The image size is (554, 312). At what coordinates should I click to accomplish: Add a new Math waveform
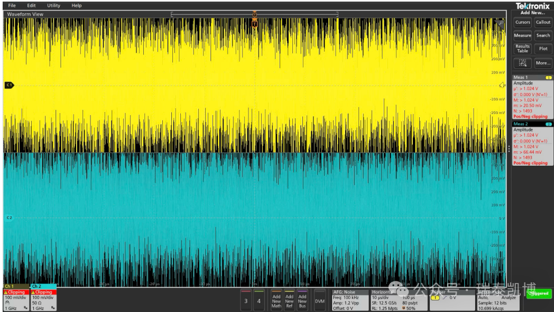point(276,300)
